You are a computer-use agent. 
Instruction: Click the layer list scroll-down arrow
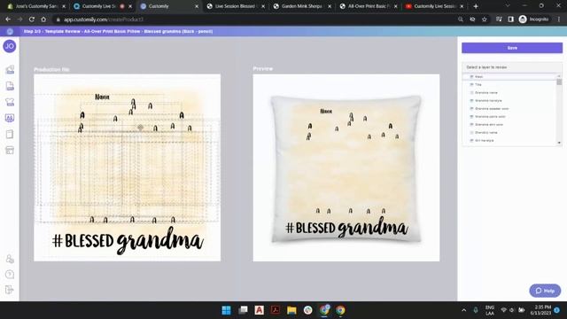[x=559, y=143]
